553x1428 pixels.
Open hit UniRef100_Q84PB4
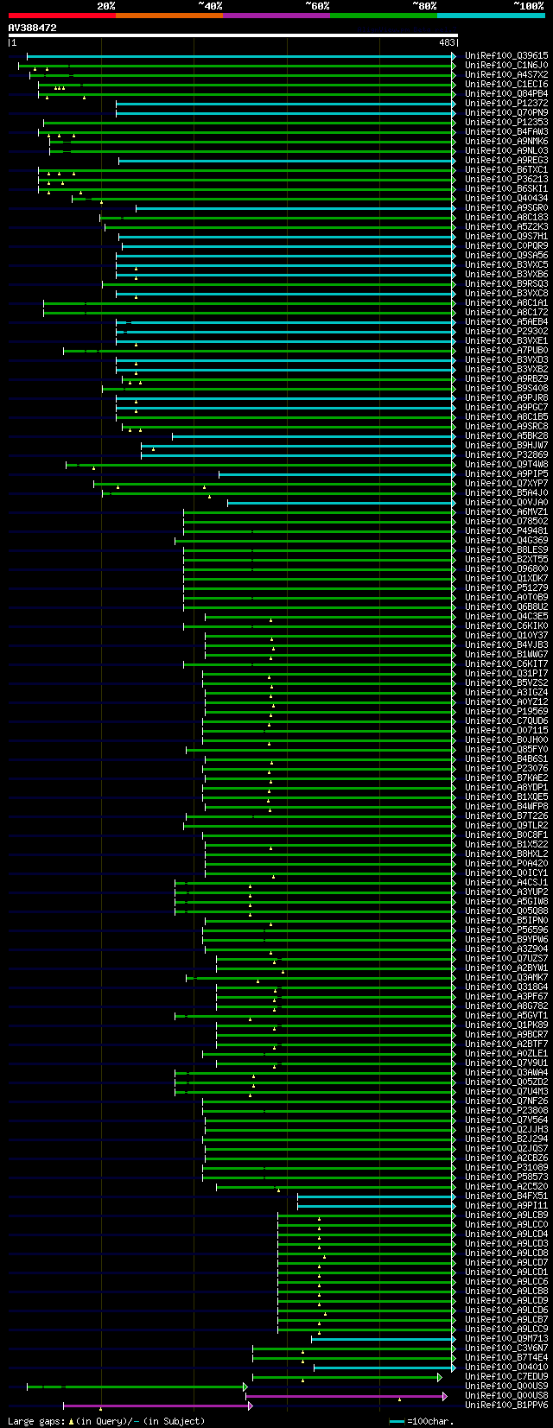click(506, 94)
